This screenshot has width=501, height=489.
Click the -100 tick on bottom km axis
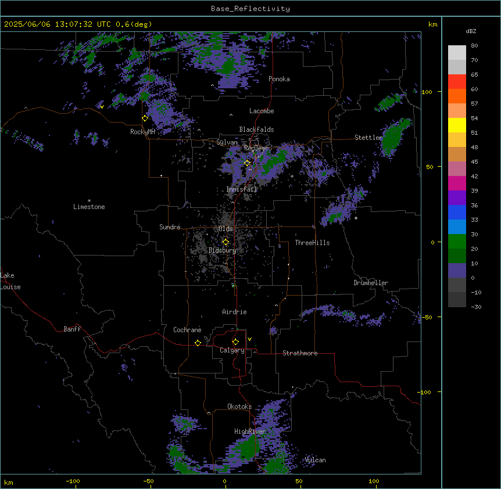coord(73,481)
